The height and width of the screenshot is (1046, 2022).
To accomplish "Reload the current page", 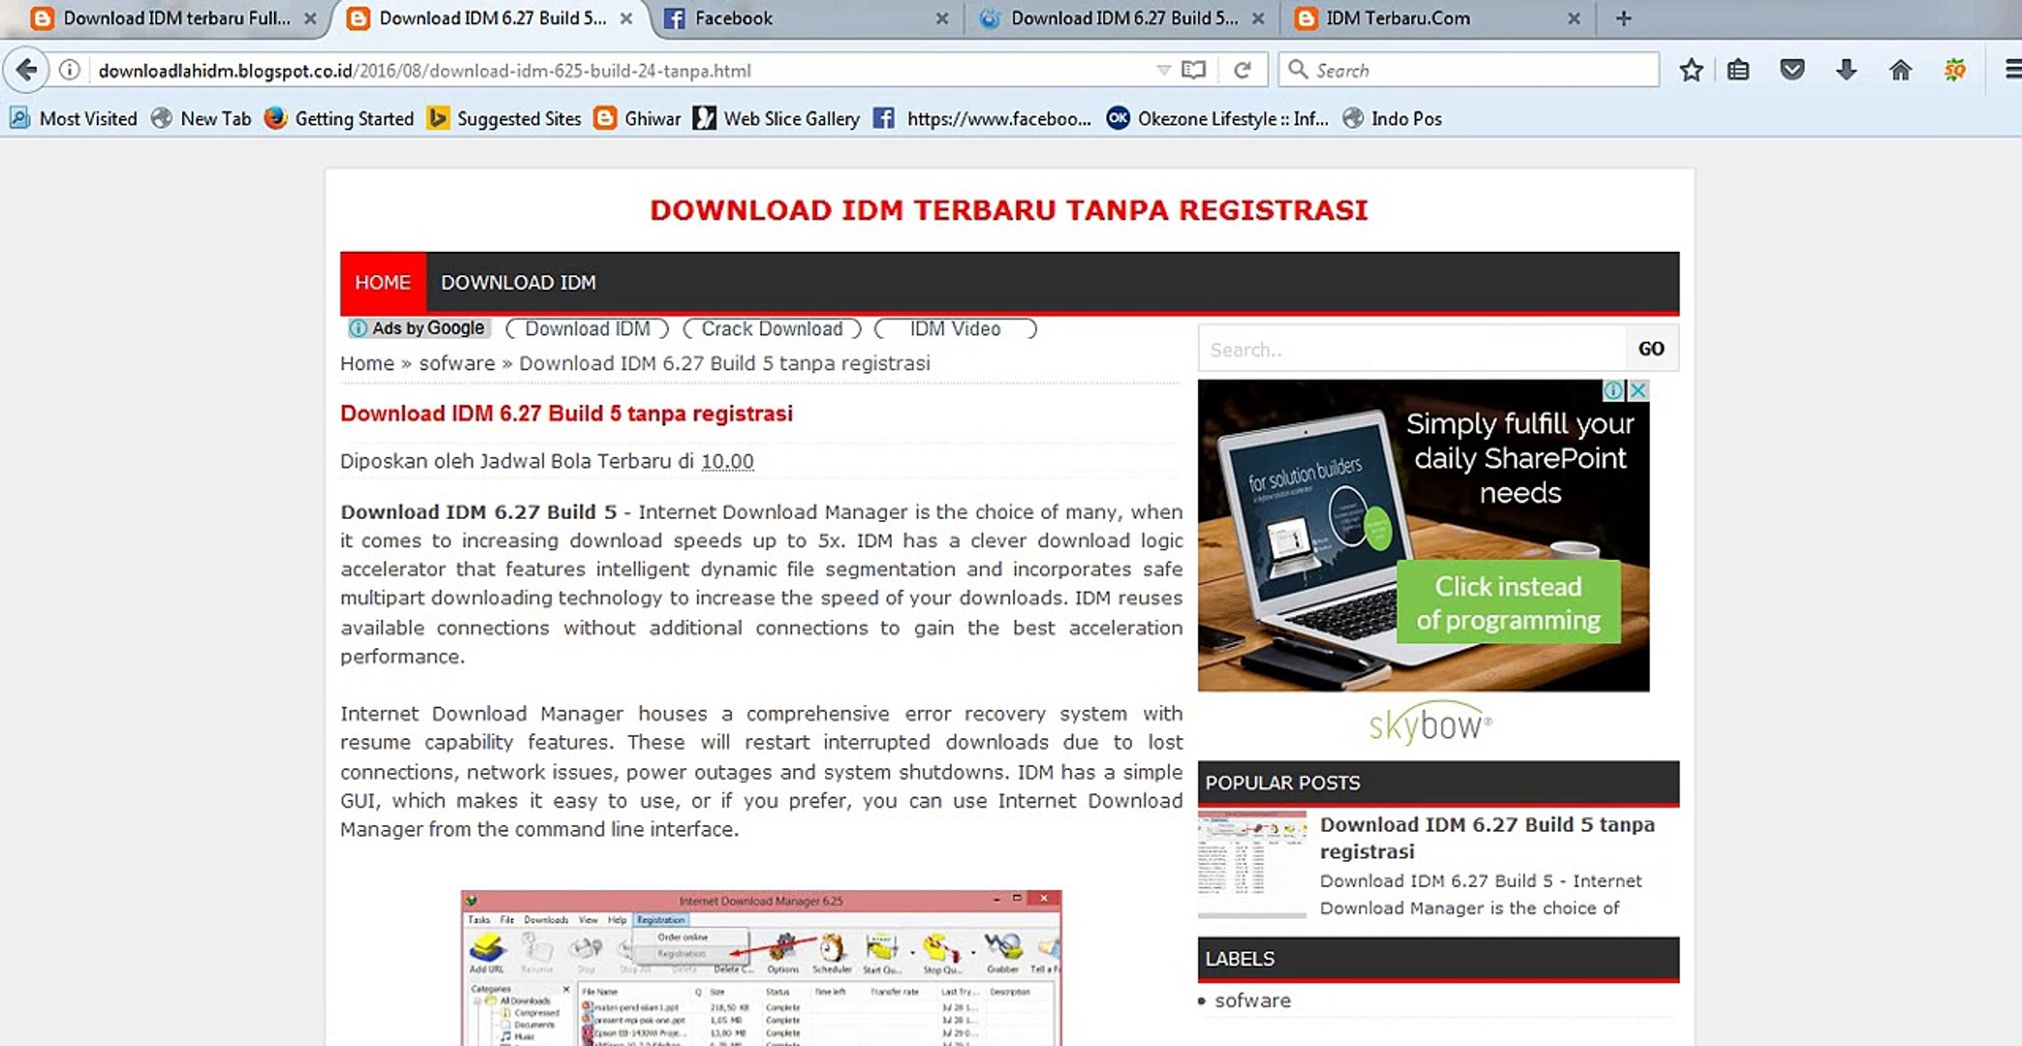I will pos(1242,70).
